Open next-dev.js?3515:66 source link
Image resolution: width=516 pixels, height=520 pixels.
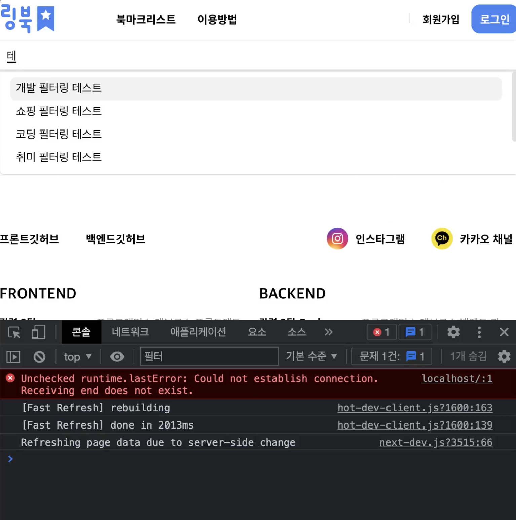point(436,443)
